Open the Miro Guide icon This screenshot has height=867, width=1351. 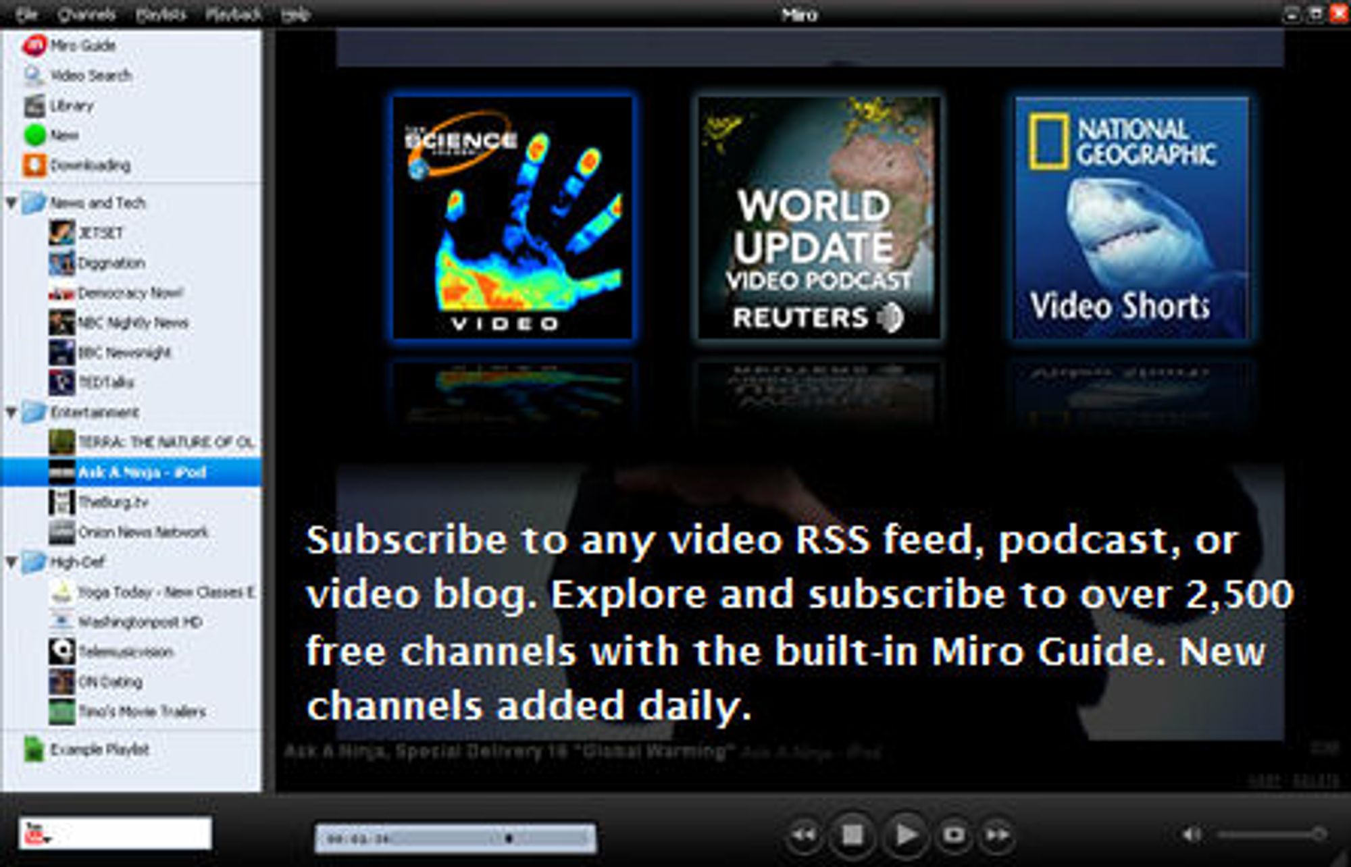[34, 45]
